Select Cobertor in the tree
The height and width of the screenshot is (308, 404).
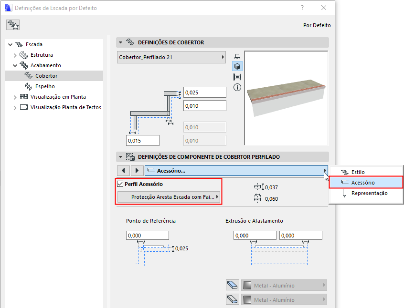54,76
